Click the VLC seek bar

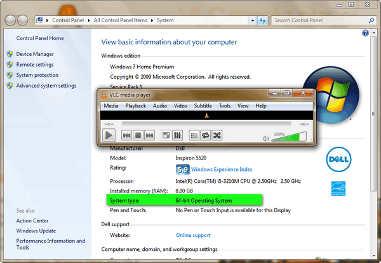(206, 124)
